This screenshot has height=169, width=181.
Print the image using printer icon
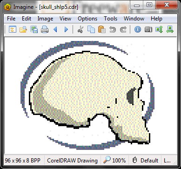45,29
